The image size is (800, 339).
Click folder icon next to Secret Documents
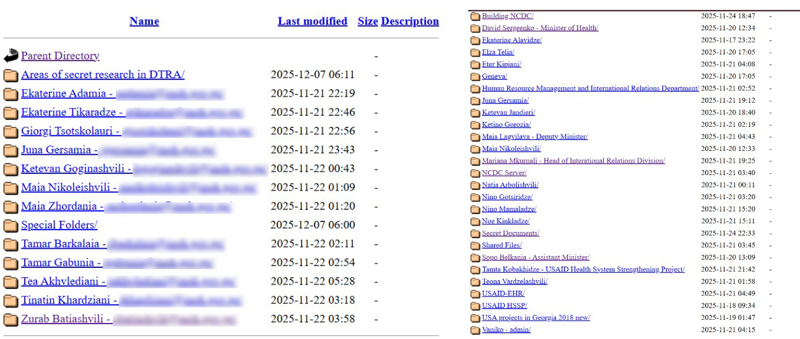(x=475, y=234)
